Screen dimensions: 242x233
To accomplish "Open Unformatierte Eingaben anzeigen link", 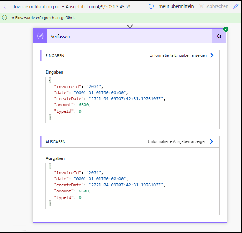I will 178,56.
